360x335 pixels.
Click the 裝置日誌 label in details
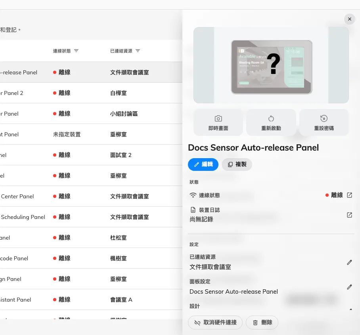click(x=209, y=210)
